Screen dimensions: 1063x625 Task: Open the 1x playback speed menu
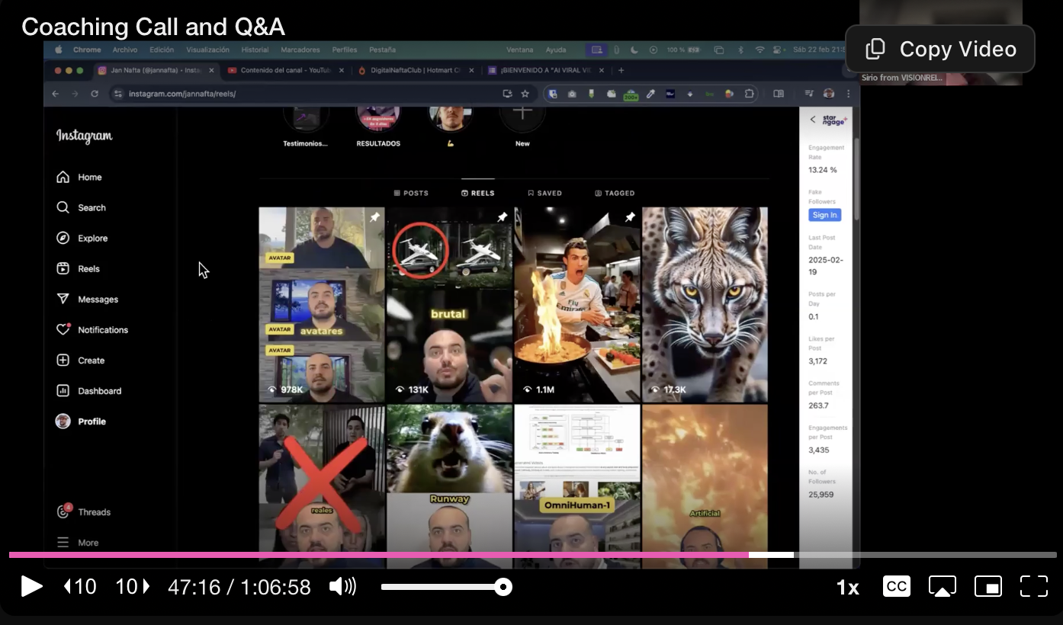pos(847,587)
